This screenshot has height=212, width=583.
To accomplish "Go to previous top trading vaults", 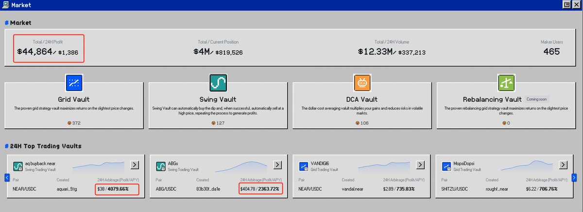I will [7, 177].
